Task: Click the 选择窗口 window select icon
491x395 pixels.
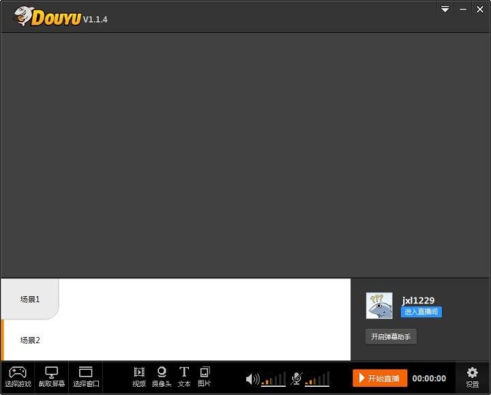Action: (86, 372)
